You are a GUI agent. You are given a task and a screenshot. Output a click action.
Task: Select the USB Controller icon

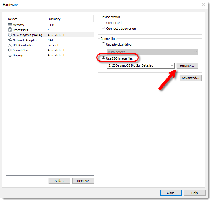(10, 45)
